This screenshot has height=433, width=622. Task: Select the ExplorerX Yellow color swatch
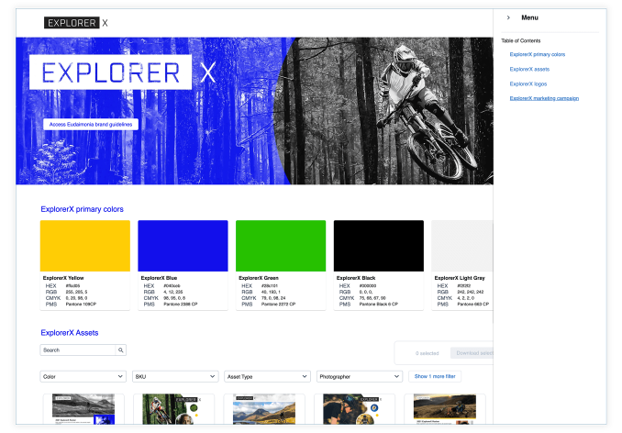85,245
